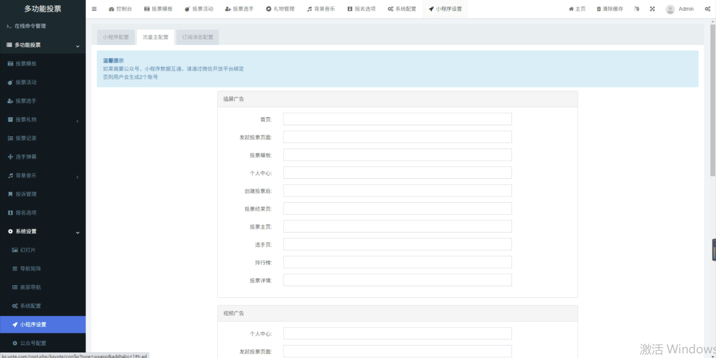Go to 主页 home link
716x358 pixels.
[x=577, y=9]
